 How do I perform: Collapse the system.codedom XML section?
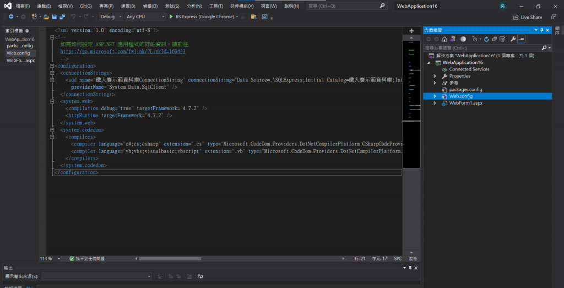52,130
